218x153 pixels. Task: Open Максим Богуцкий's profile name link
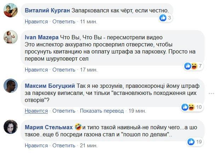coord(50,85)
